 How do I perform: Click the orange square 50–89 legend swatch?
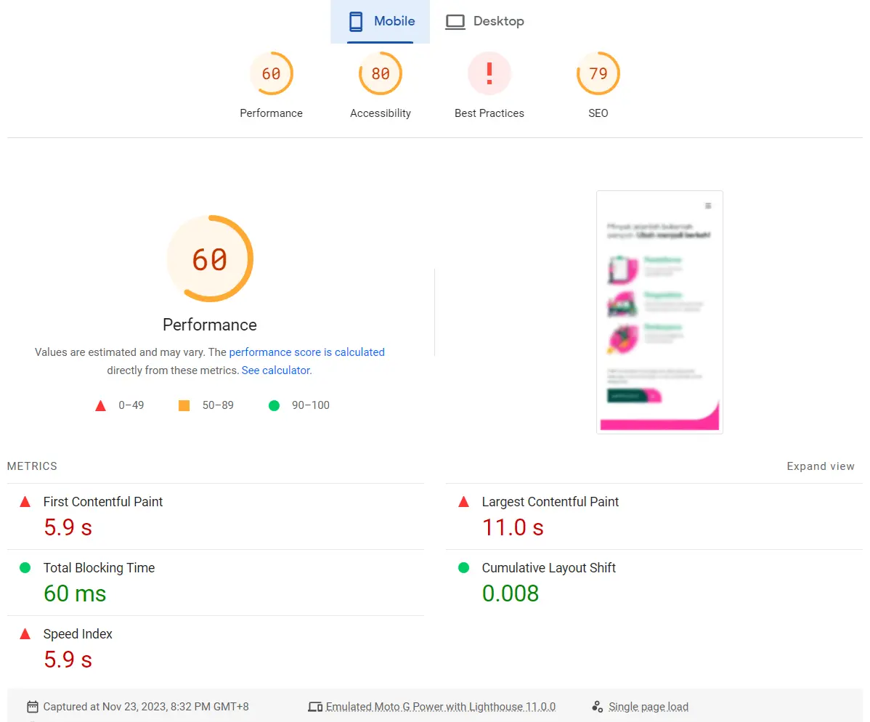pyautogui.click(x=184, y=405)
